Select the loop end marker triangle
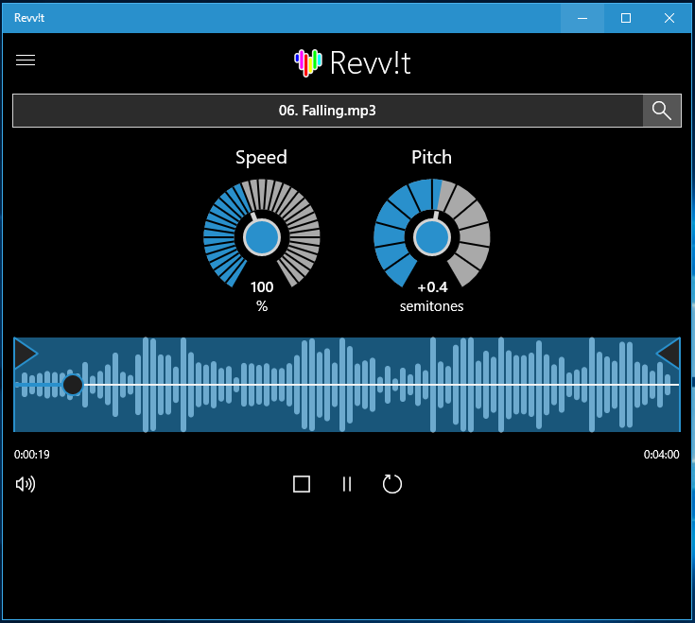 pyautogui.click(x=669, y=354)
